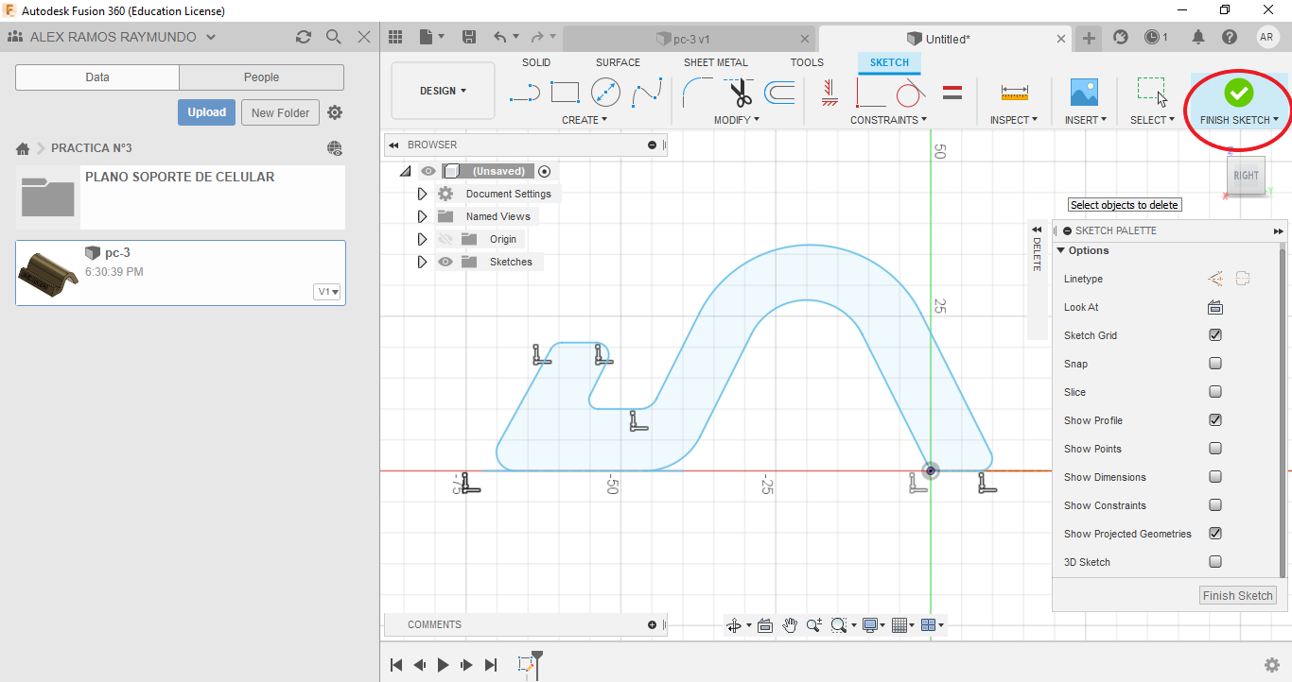Toggle the data panel grid icon
The image size is (1292, 682).
pos(396,37)
